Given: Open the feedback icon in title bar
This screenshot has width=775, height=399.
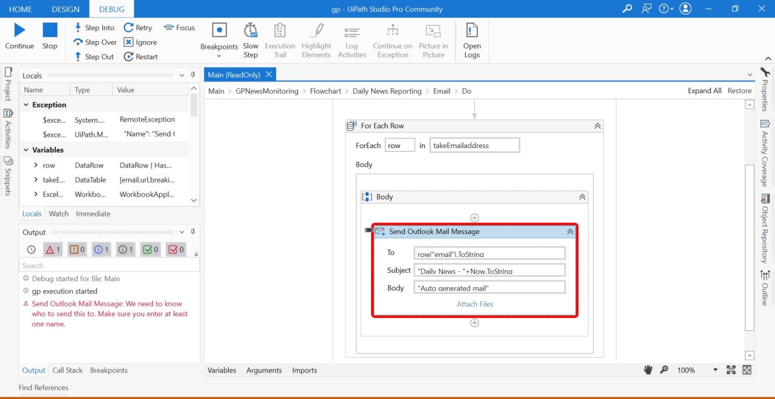Looking at the screenshot, I should click(647, 8).
